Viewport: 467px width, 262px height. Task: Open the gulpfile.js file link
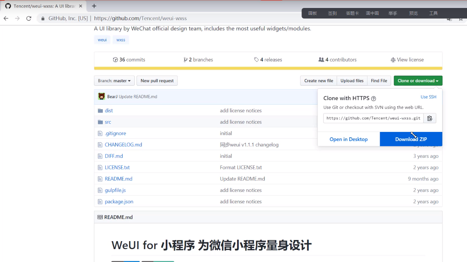pos(115,190)
